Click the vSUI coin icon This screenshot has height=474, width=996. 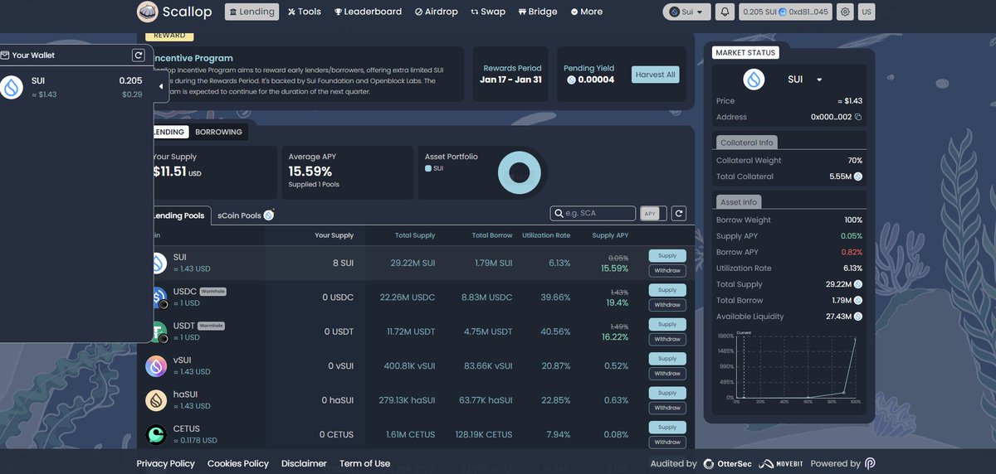click(x=156, y=366)
